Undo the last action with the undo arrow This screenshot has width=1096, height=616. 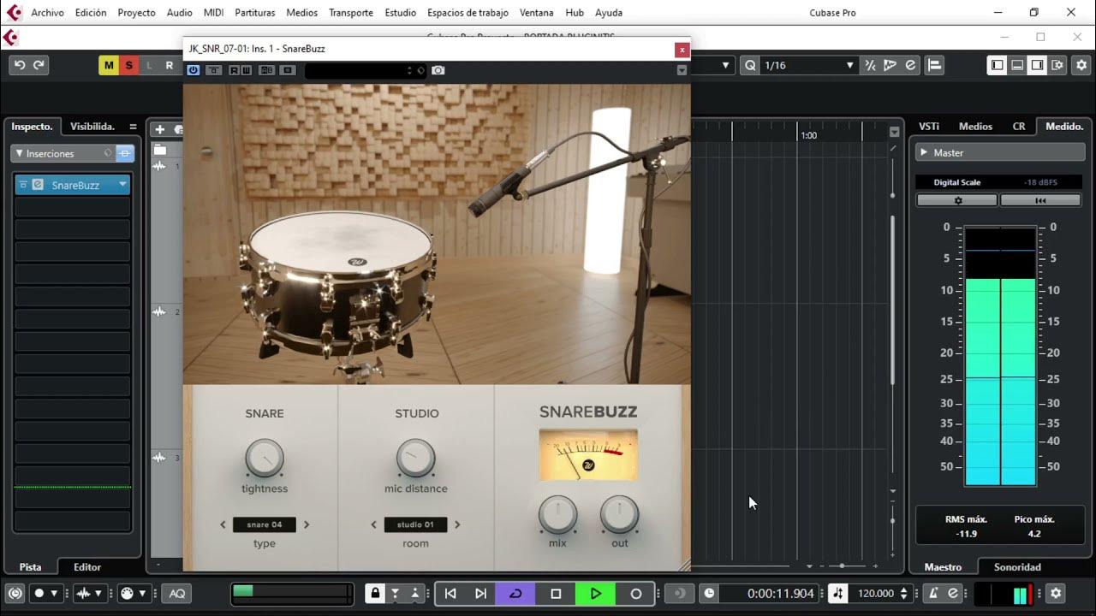coord(20,65)
